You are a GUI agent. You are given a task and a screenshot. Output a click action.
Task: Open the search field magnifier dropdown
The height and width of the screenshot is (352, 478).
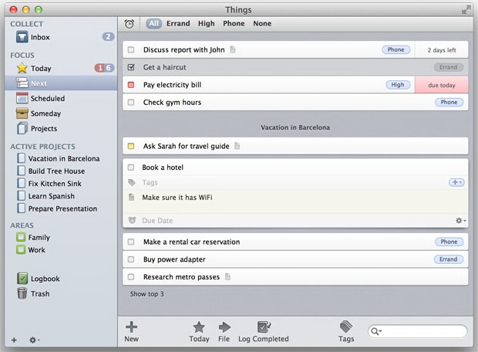376,331
